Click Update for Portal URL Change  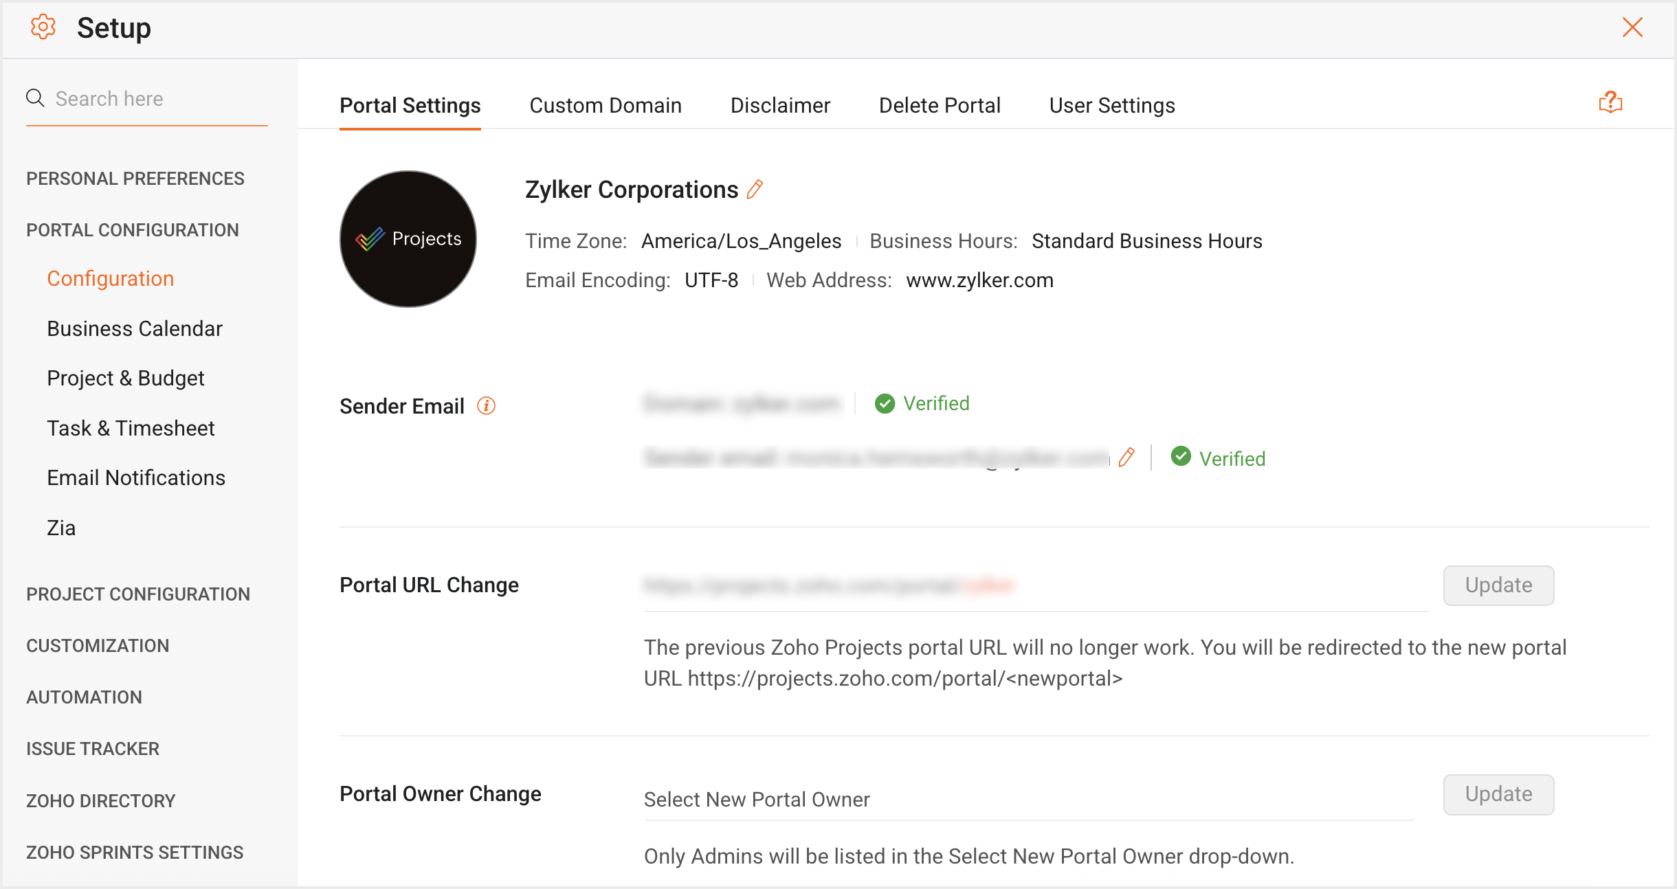1498,585
